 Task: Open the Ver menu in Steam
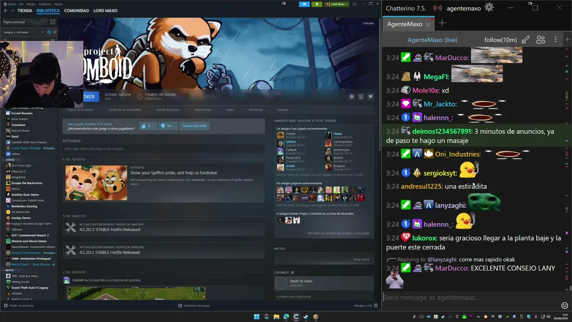tap(21, 4)
